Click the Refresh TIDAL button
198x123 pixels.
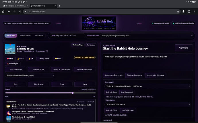[x=112, y=110]
